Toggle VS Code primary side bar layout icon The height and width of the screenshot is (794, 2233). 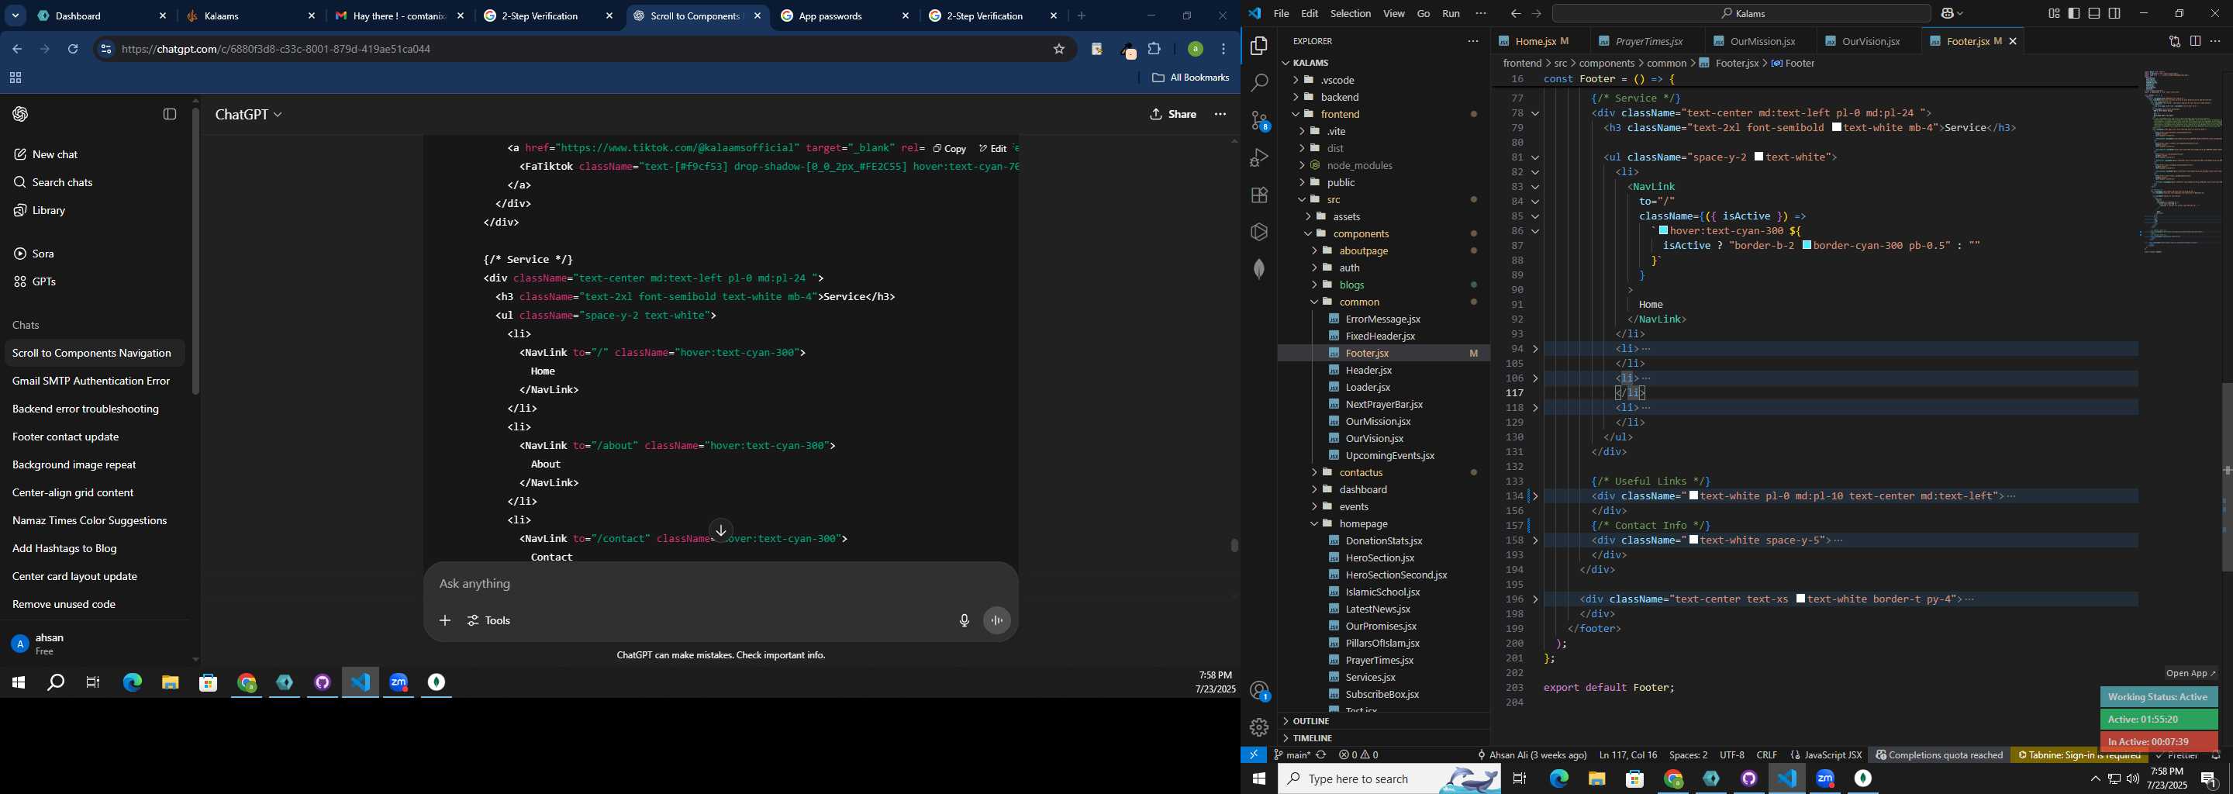2073,14
